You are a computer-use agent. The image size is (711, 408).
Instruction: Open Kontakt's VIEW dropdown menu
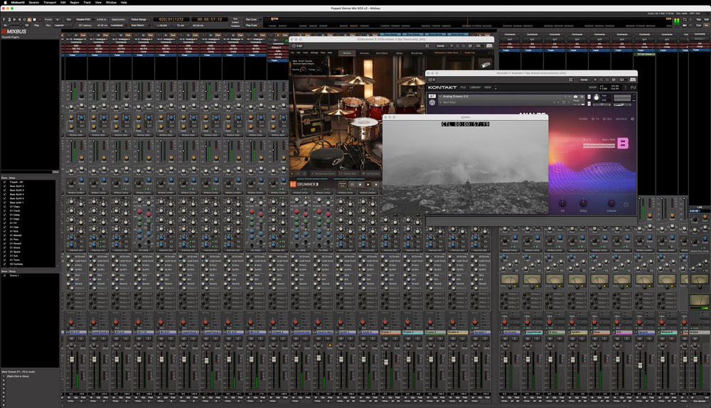pyautogui.click(x=488, y=87)
